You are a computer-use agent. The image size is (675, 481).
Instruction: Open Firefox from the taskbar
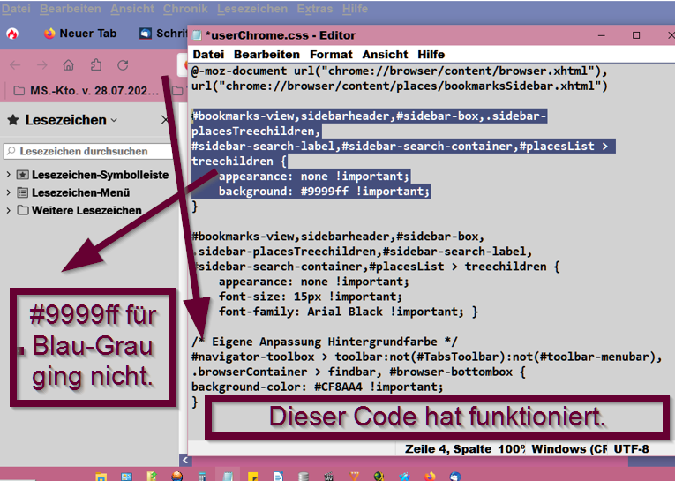pyautogui.click(x=429, y=477)
